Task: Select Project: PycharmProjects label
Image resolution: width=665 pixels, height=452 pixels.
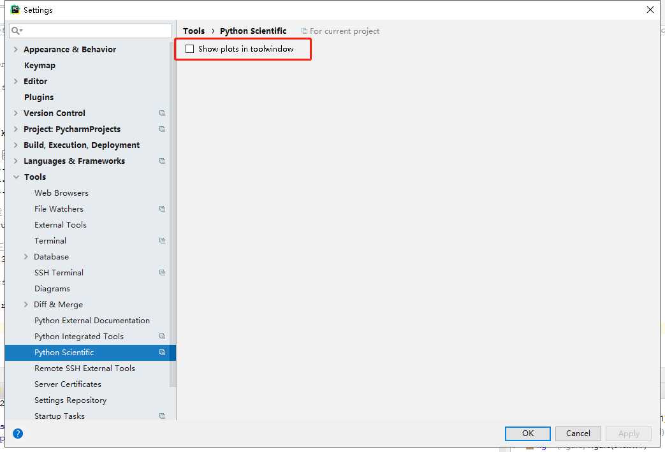Action: point(72,129)
